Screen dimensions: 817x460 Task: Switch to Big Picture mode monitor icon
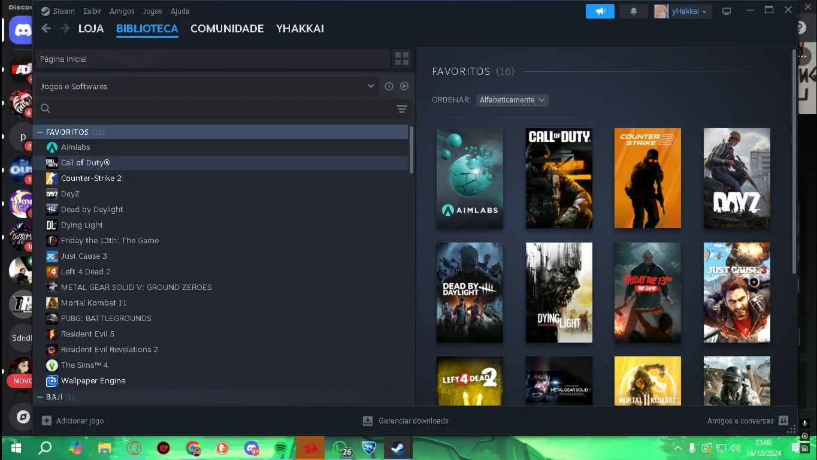pos(727,11)
